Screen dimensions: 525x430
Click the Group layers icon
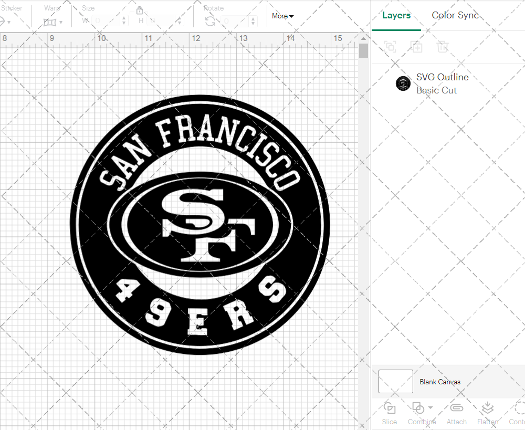[390, 47]
